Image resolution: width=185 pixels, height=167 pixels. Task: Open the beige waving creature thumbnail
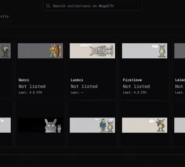[x=145, y=125]
